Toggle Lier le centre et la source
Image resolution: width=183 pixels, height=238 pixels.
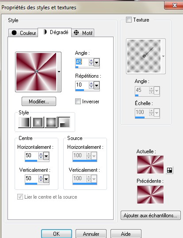[x=20, y=197]
